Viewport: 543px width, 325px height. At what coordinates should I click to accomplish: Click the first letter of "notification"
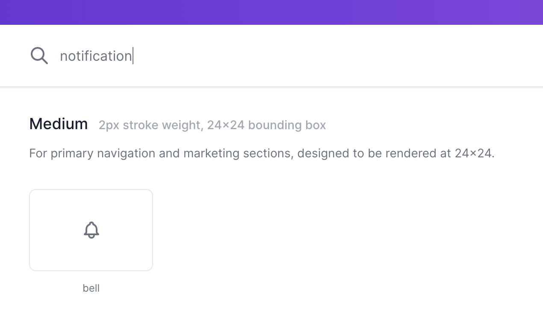coord(62,56)
